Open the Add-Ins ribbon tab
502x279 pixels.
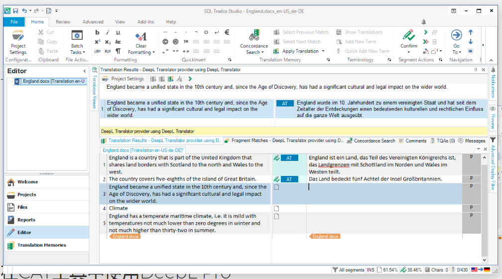point(145,22)
